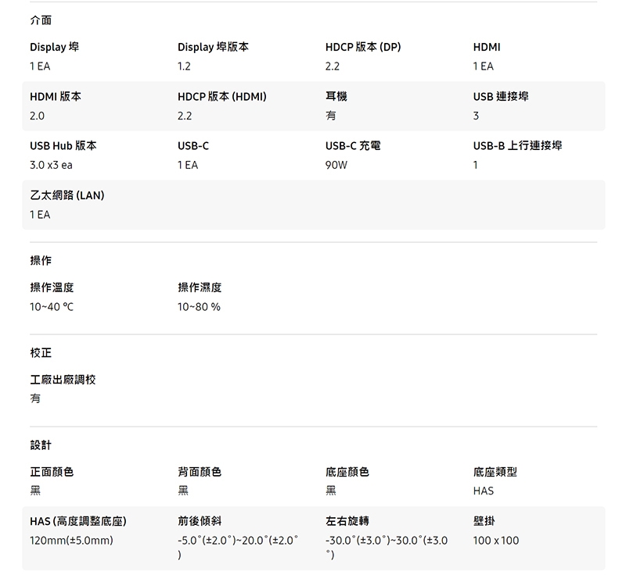Screen dimensions: 626x582
Task: Click the 操作溫度 label
Action: (x=52, y=288)
